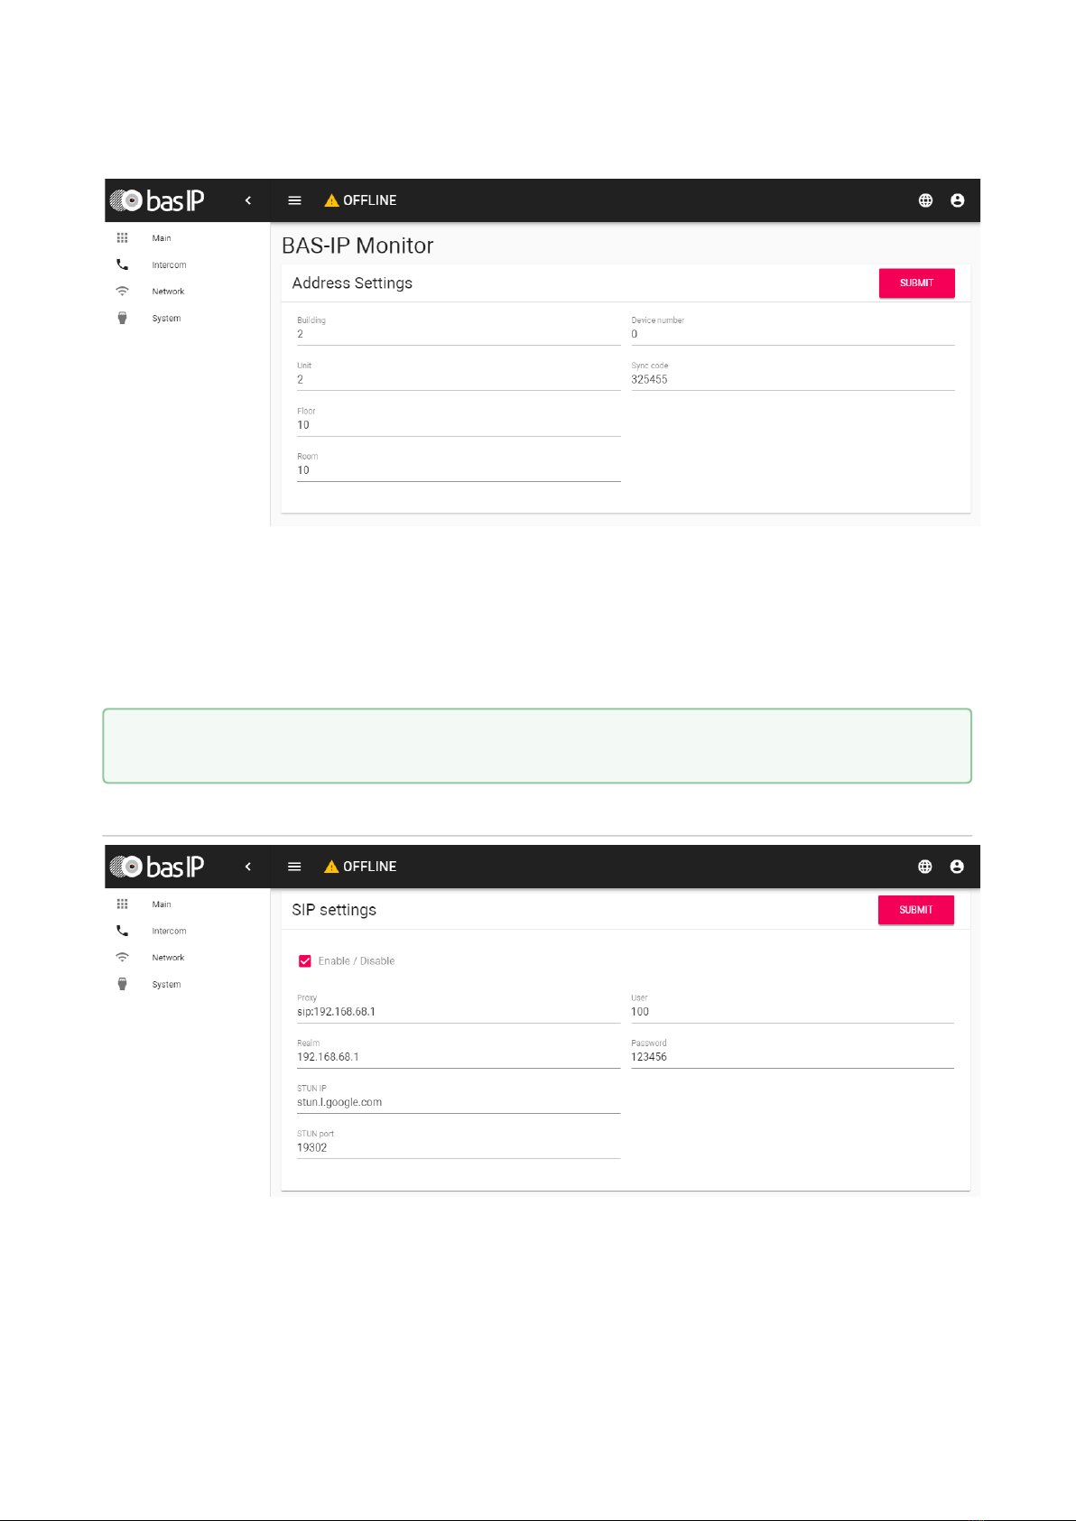1076x1521 pixels.
Task: Click the Intercom phone icon in upper sidebar
Action: (122, 264)
